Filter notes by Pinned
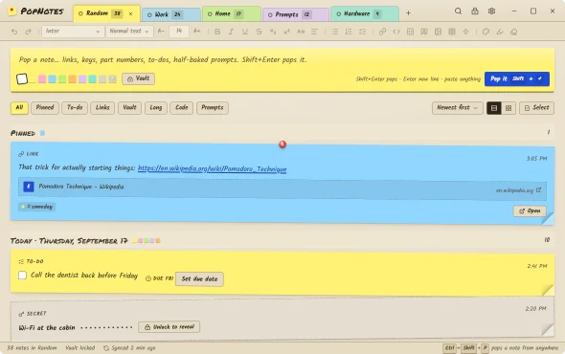This screenshot has width=565, height=354. coord(45,108)
